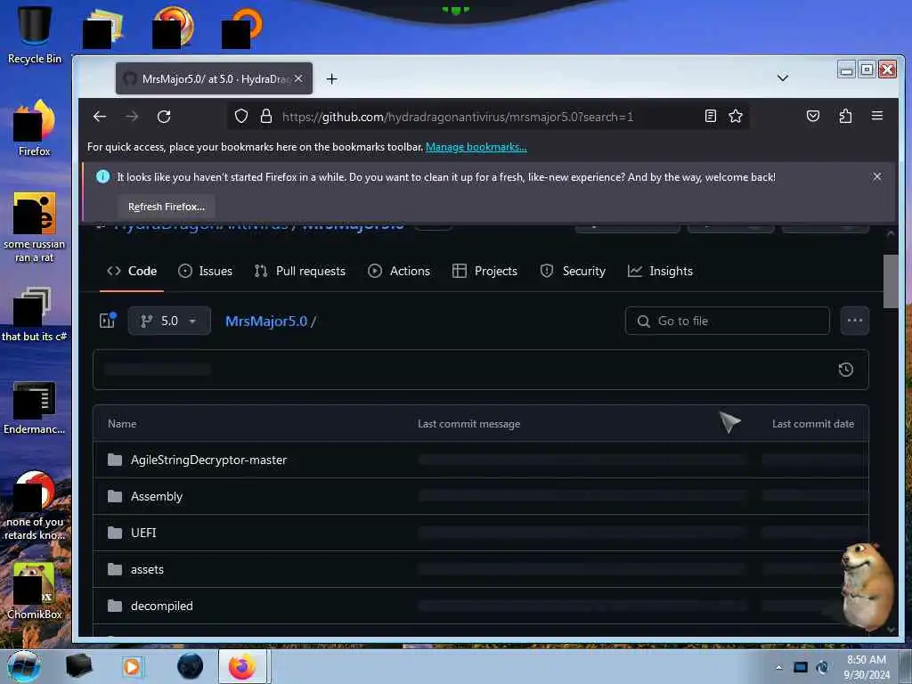
Task: Select the 'none of you retards kno...' desktop icon
Action: click(35, 505)
